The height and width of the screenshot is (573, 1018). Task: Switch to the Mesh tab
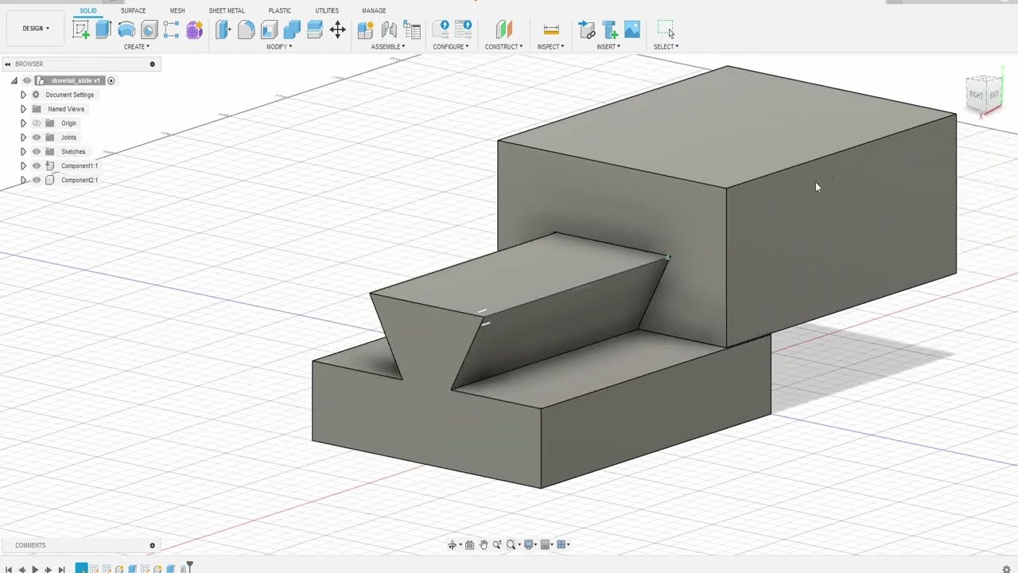[177, 10]
